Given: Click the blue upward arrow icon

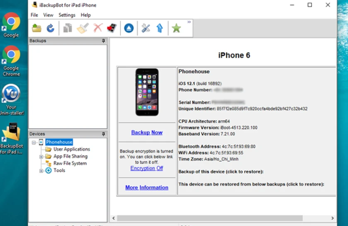Looking at the screenshot, I should (x=160, y=28).
